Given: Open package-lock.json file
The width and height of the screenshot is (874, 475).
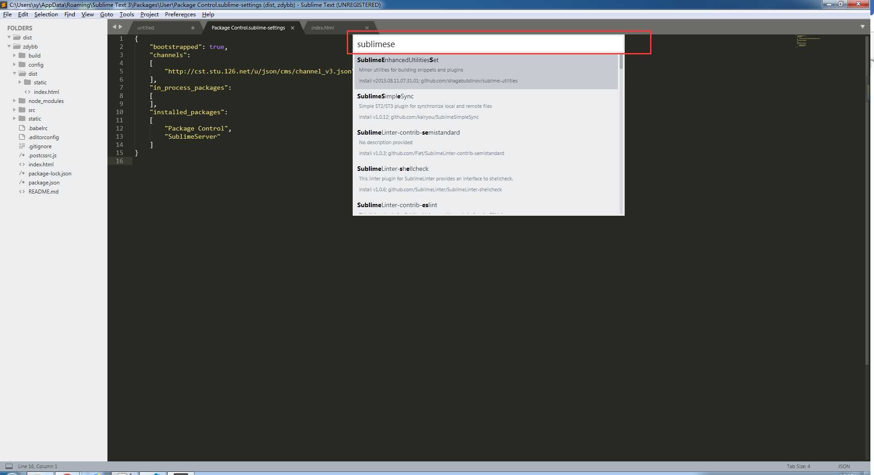Looking at the screenshot, I should click(50, 173).
